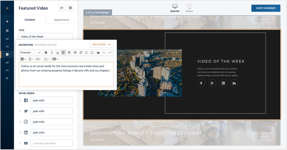This screenshot has height=150, width=287.
Task: Open the table row options dropdown
Action: (x=39, y=59)
